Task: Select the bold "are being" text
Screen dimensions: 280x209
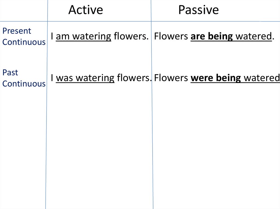Action: (x=211, y=36)
